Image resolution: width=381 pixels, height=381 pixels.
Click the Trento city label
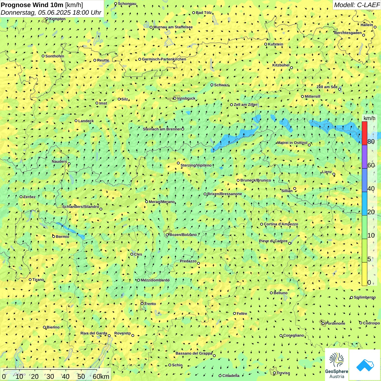[x=150, y=304]
